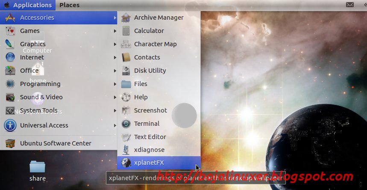The width and height of the screenshot is (367, 190).
Task: Launch Text Editor from Accessories
Action: (x=159, y=137)
